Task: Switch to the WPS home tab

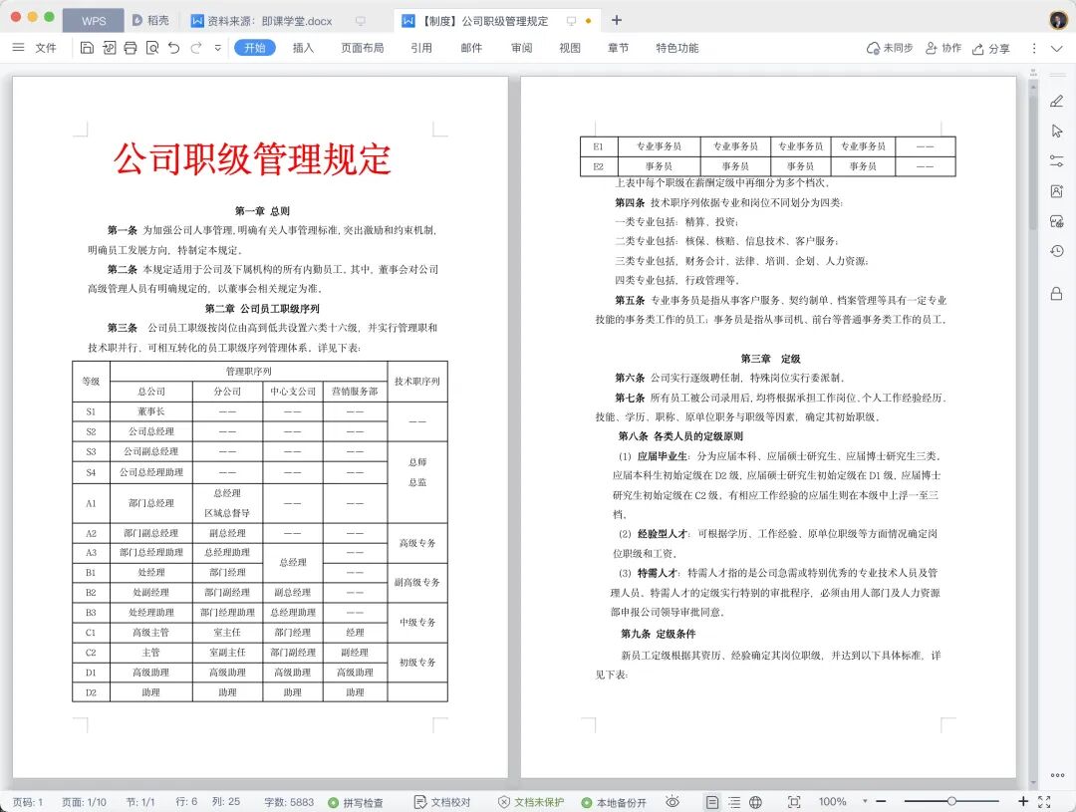Action: tap(94, 21)
